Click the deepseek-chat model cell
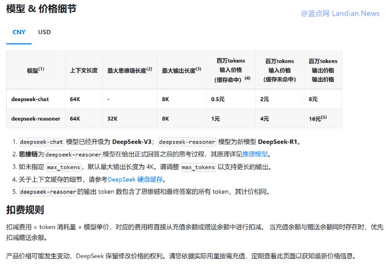The height and width of the screenshot is (265, 386). [36, 99]
